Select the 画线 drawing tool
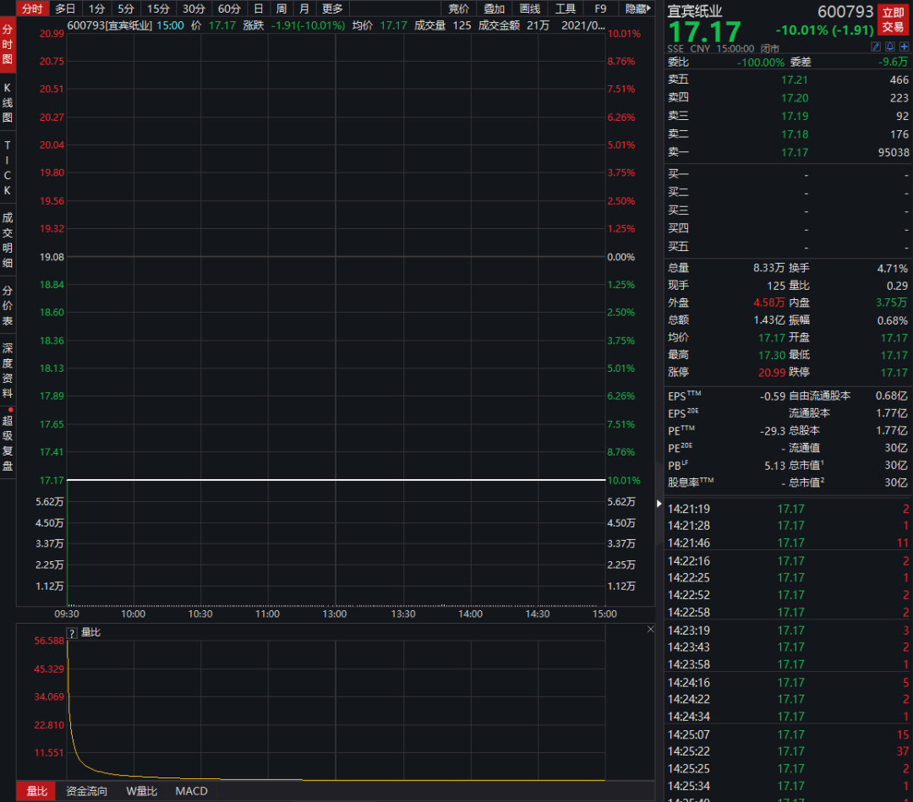The height and width of the screenshot is (802, 913). tap(529, 8)
